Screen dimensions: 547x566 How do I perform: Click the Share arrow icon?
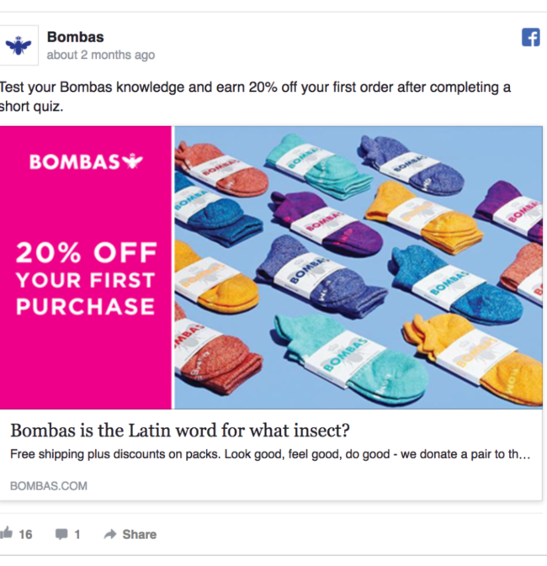[x=109, y=534]
